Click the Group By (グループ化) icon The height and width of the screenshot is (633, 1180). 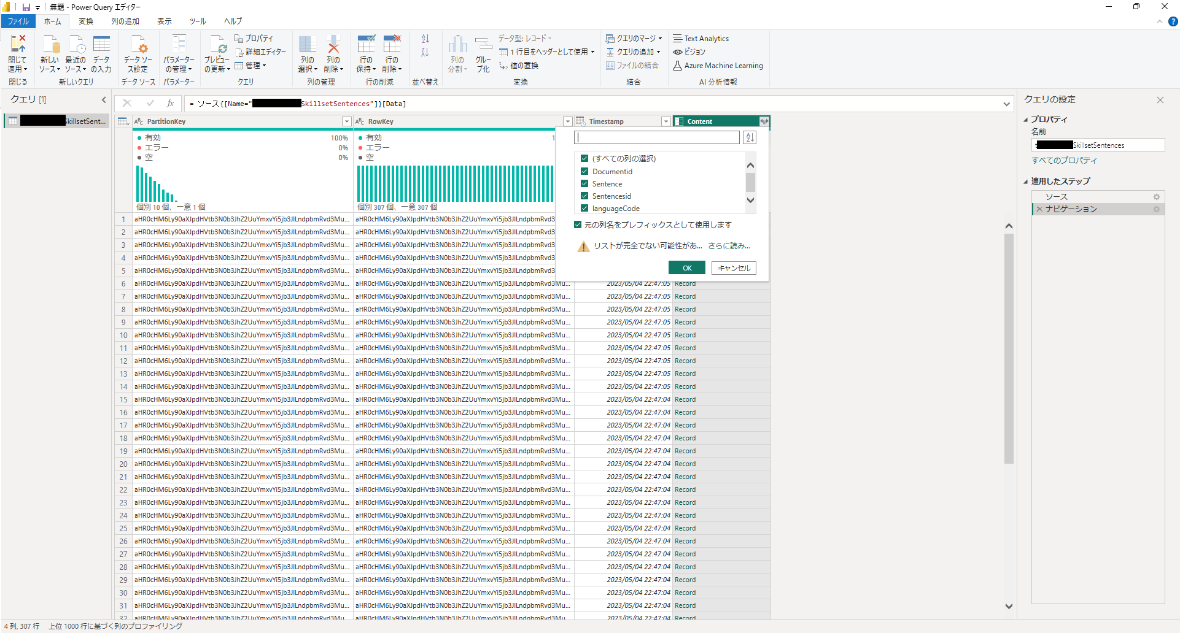tap(483, 44)
